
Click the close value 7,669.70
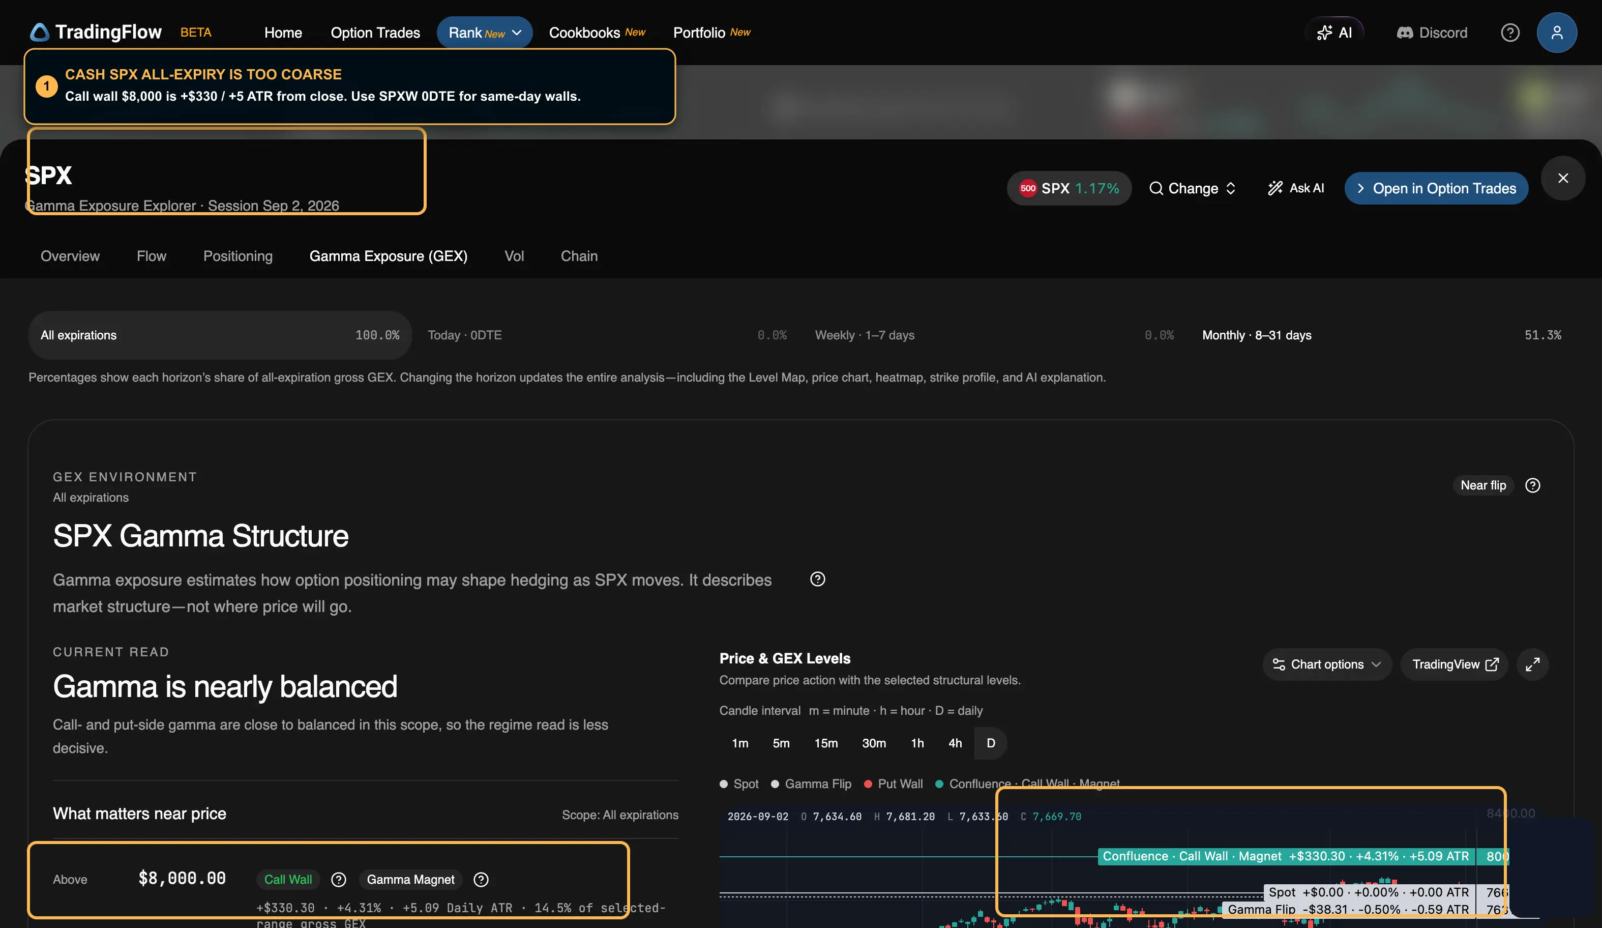1057,816
